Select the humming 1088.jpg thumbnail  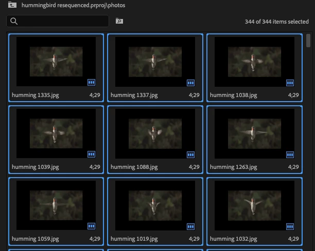tap(155, 133)
